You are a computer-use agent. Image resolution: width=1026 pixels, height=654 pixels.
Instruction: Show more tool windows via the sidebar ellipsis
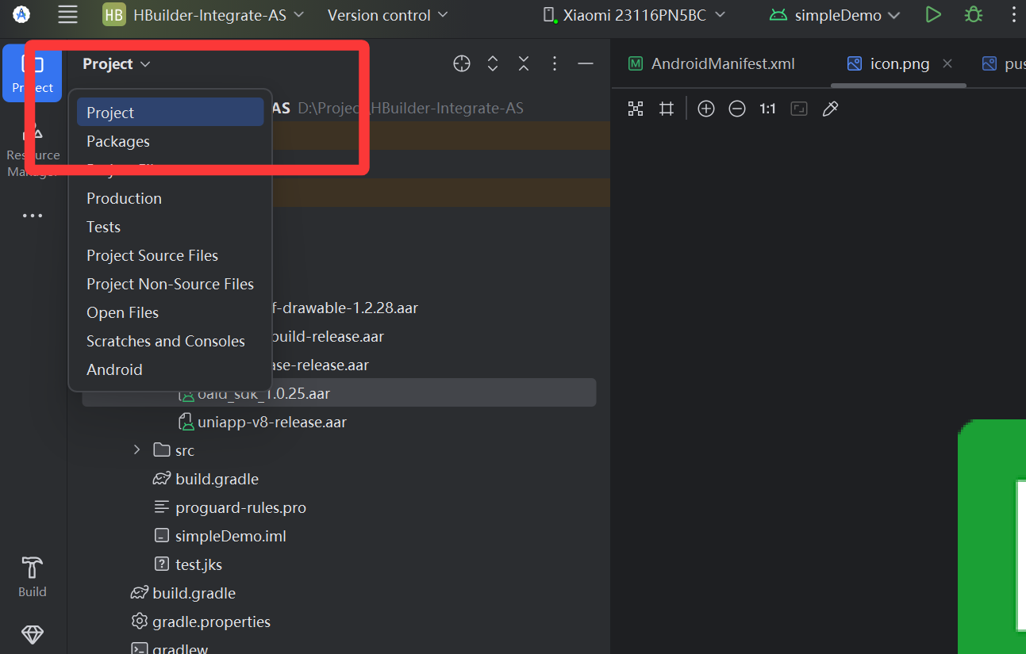[33, 216]
